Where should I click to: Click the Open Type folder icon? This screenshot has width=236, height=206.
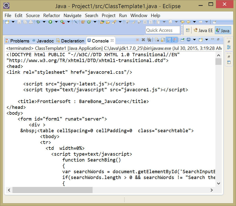[102, 22]
